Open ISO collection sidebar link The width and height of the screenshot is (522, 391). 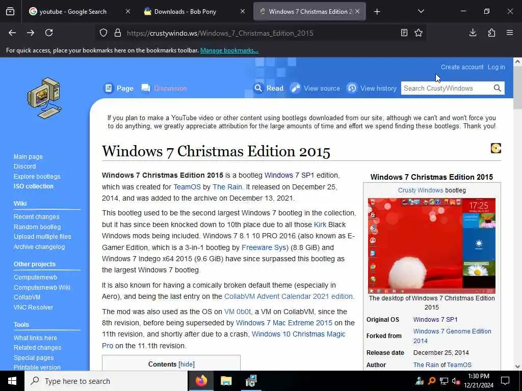[33, 186]
